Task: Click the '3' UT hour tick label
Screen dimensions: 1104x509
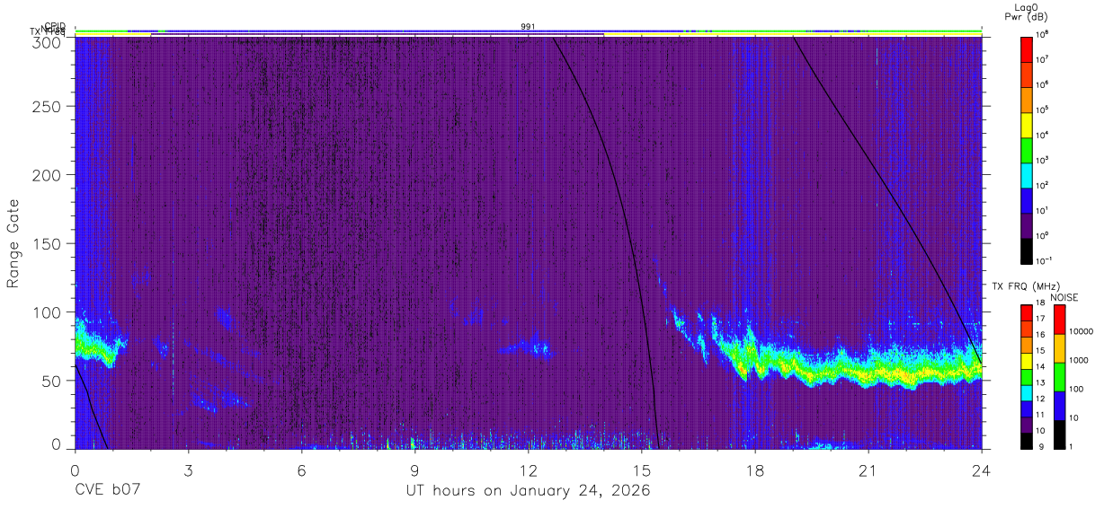Action: tap(188, 470)
